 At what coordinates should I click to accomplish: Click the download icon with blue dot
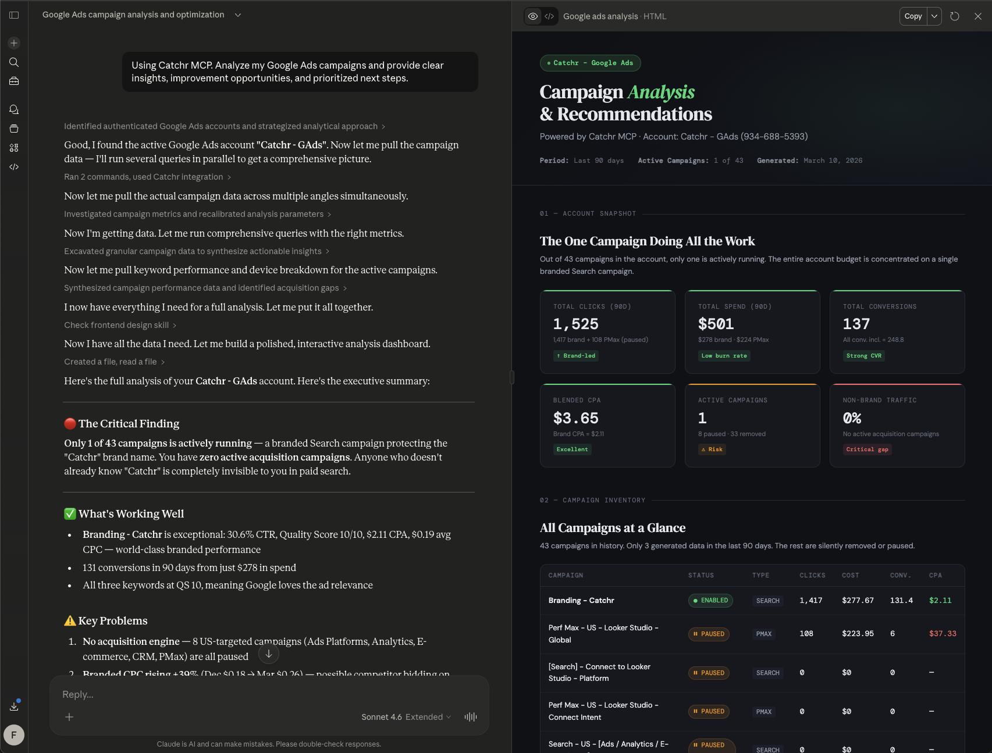coord(14,706)
